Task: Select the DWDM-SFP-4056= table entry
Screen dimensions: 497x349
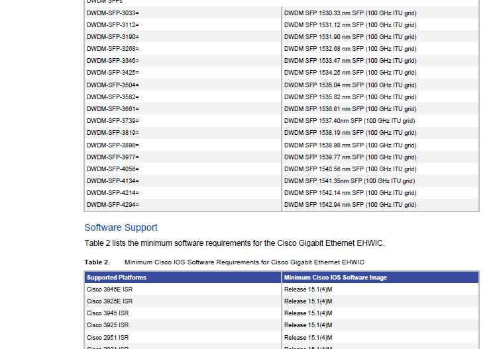Action: (113, 169)
